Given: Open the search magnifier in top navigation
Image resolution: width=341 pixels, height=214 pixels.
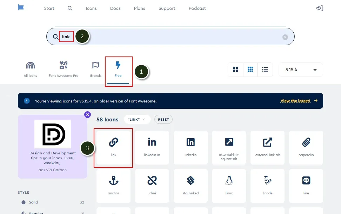Looking at the screenshot, I should click(x=70, y=8).
